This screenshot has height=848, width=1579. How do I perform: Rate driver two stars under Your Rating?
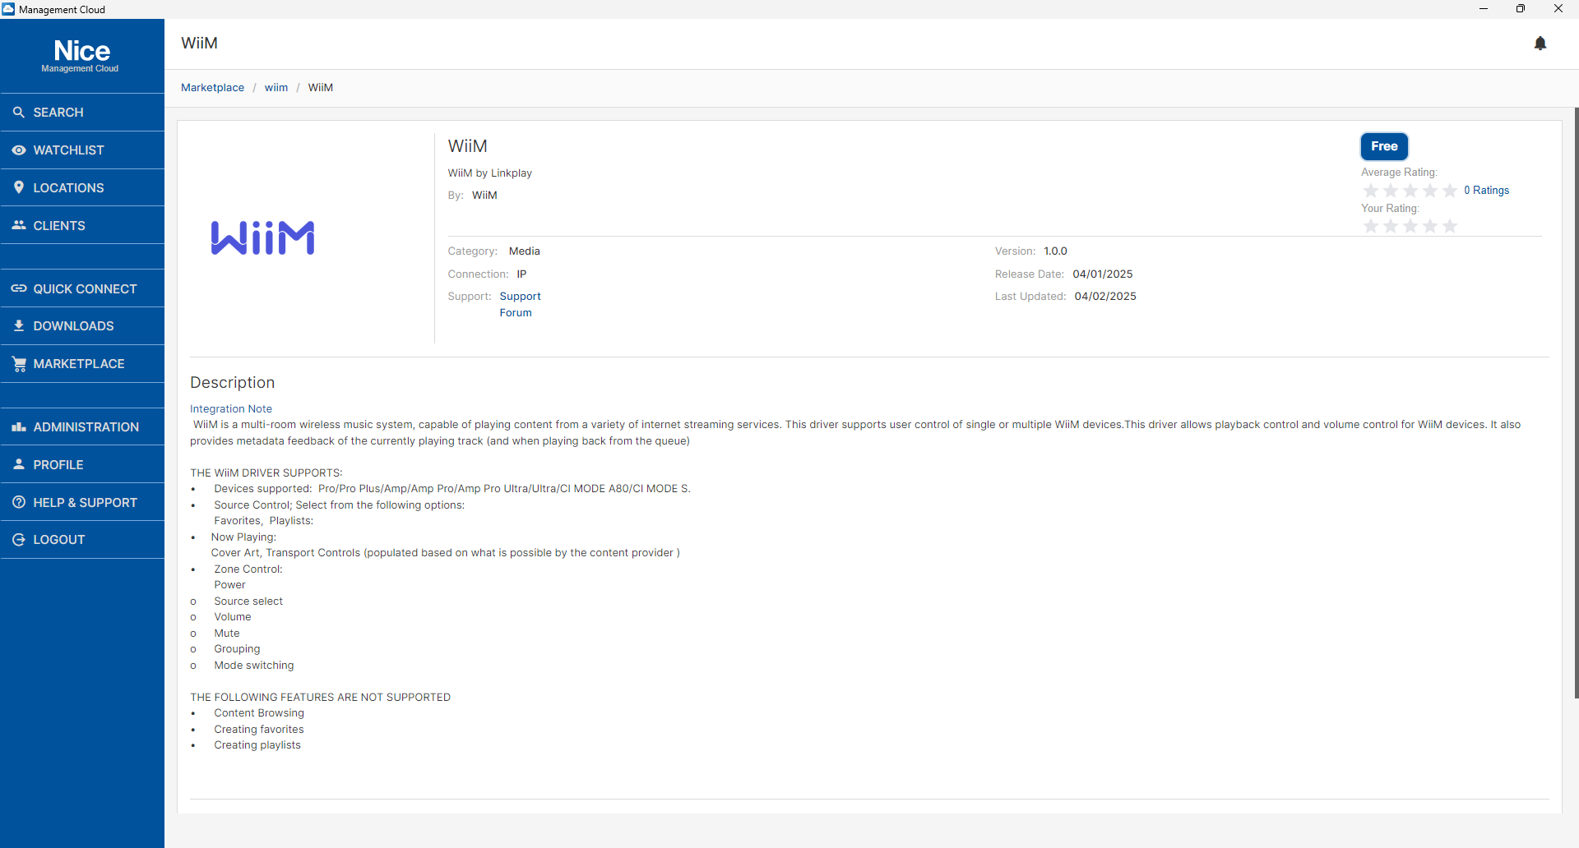pyautogui.click(x=1391, y=226)
